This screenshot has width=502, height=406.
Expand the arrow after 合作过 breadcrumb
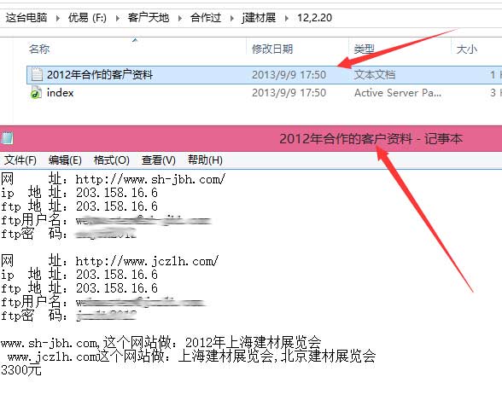click(x=232, y=18)
